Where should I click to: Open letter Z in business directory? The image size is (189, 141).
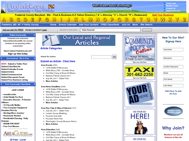tap(184, 20)
